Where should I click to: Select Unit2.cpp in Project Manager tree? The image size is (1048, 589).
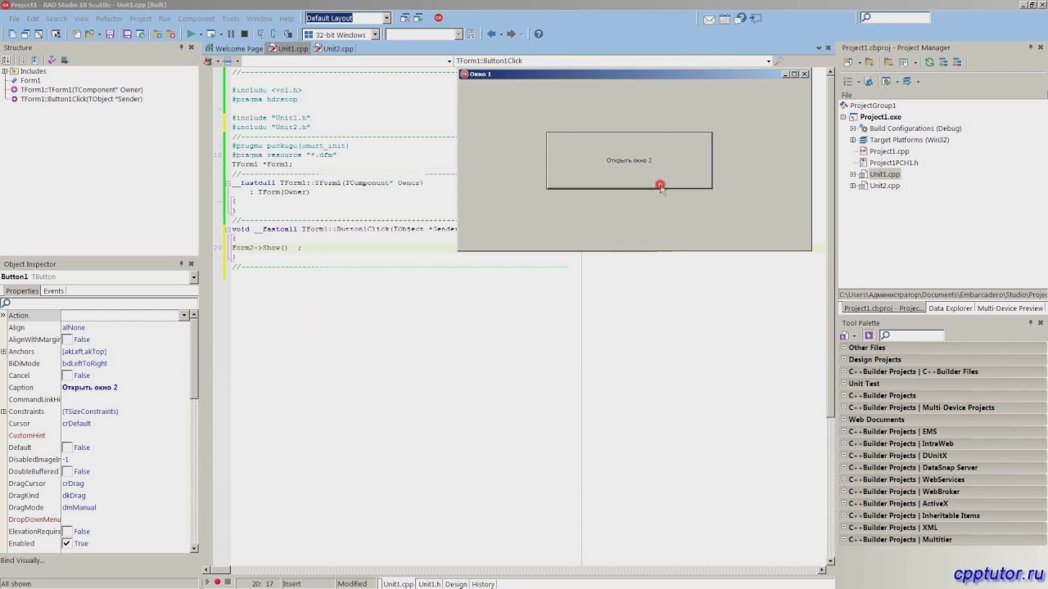[x=884, y=186]
